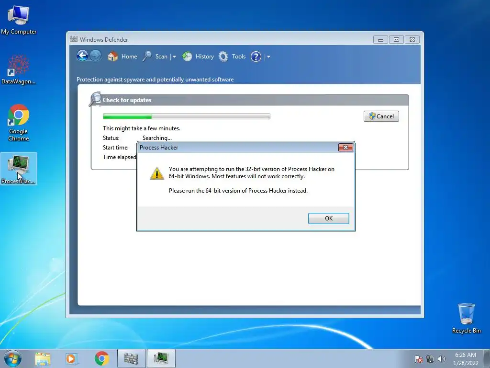
Task: Click 'This might take a few minutes.' text
Action: tap(142, 128)
